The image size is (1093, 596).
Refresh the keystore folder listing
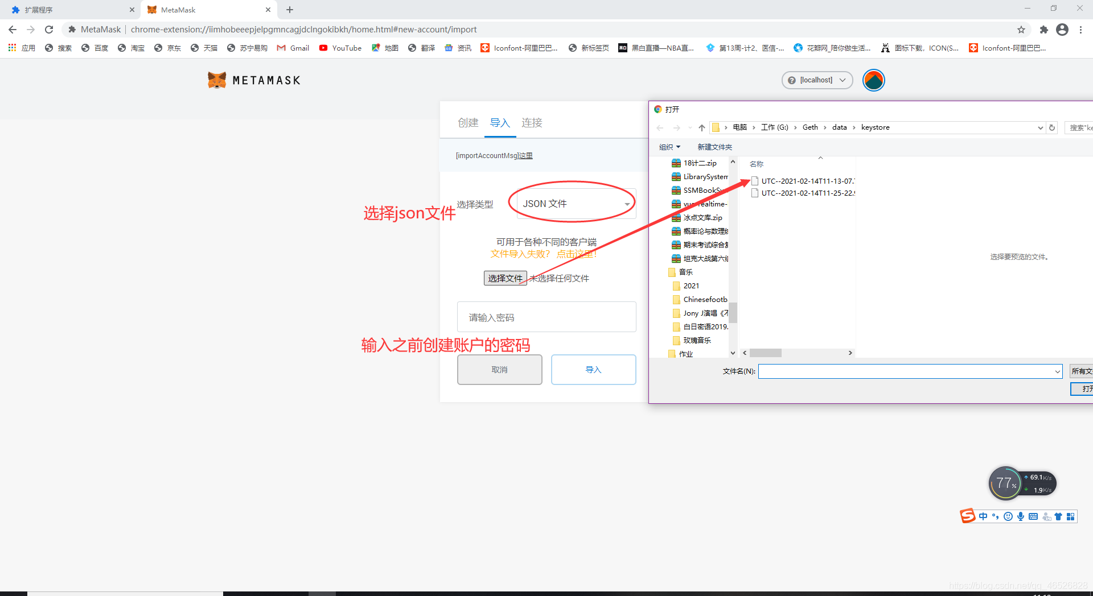coord(1052,127)
